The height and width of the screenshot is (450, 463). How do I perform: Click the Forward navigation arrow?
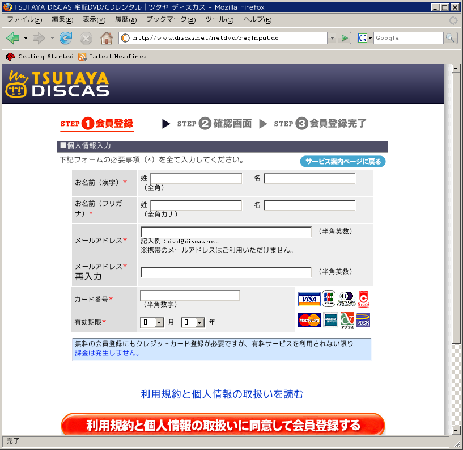tap(39, 38)
